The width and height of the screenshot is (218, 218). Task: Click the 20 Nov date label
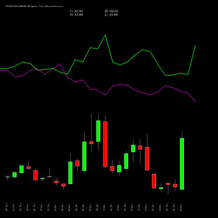(x=7, y=207)
